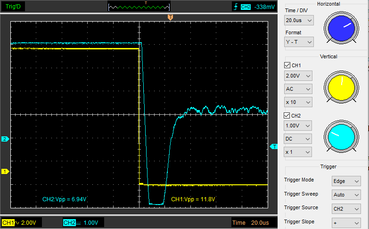Click the CH1:Vpp = 11.8V measurement readout

(193, 199)
